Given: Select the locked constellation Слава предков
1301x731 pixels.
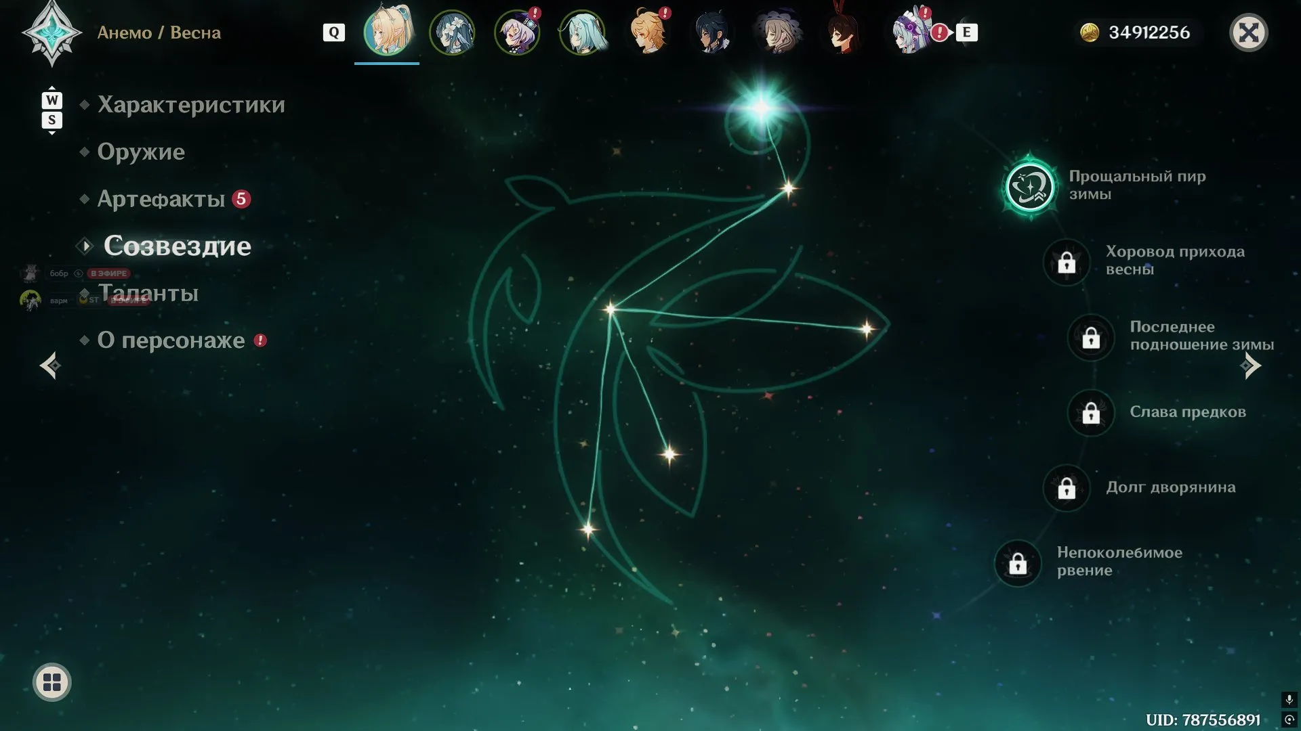Looking at the screenshot, I should point(1091,412).
